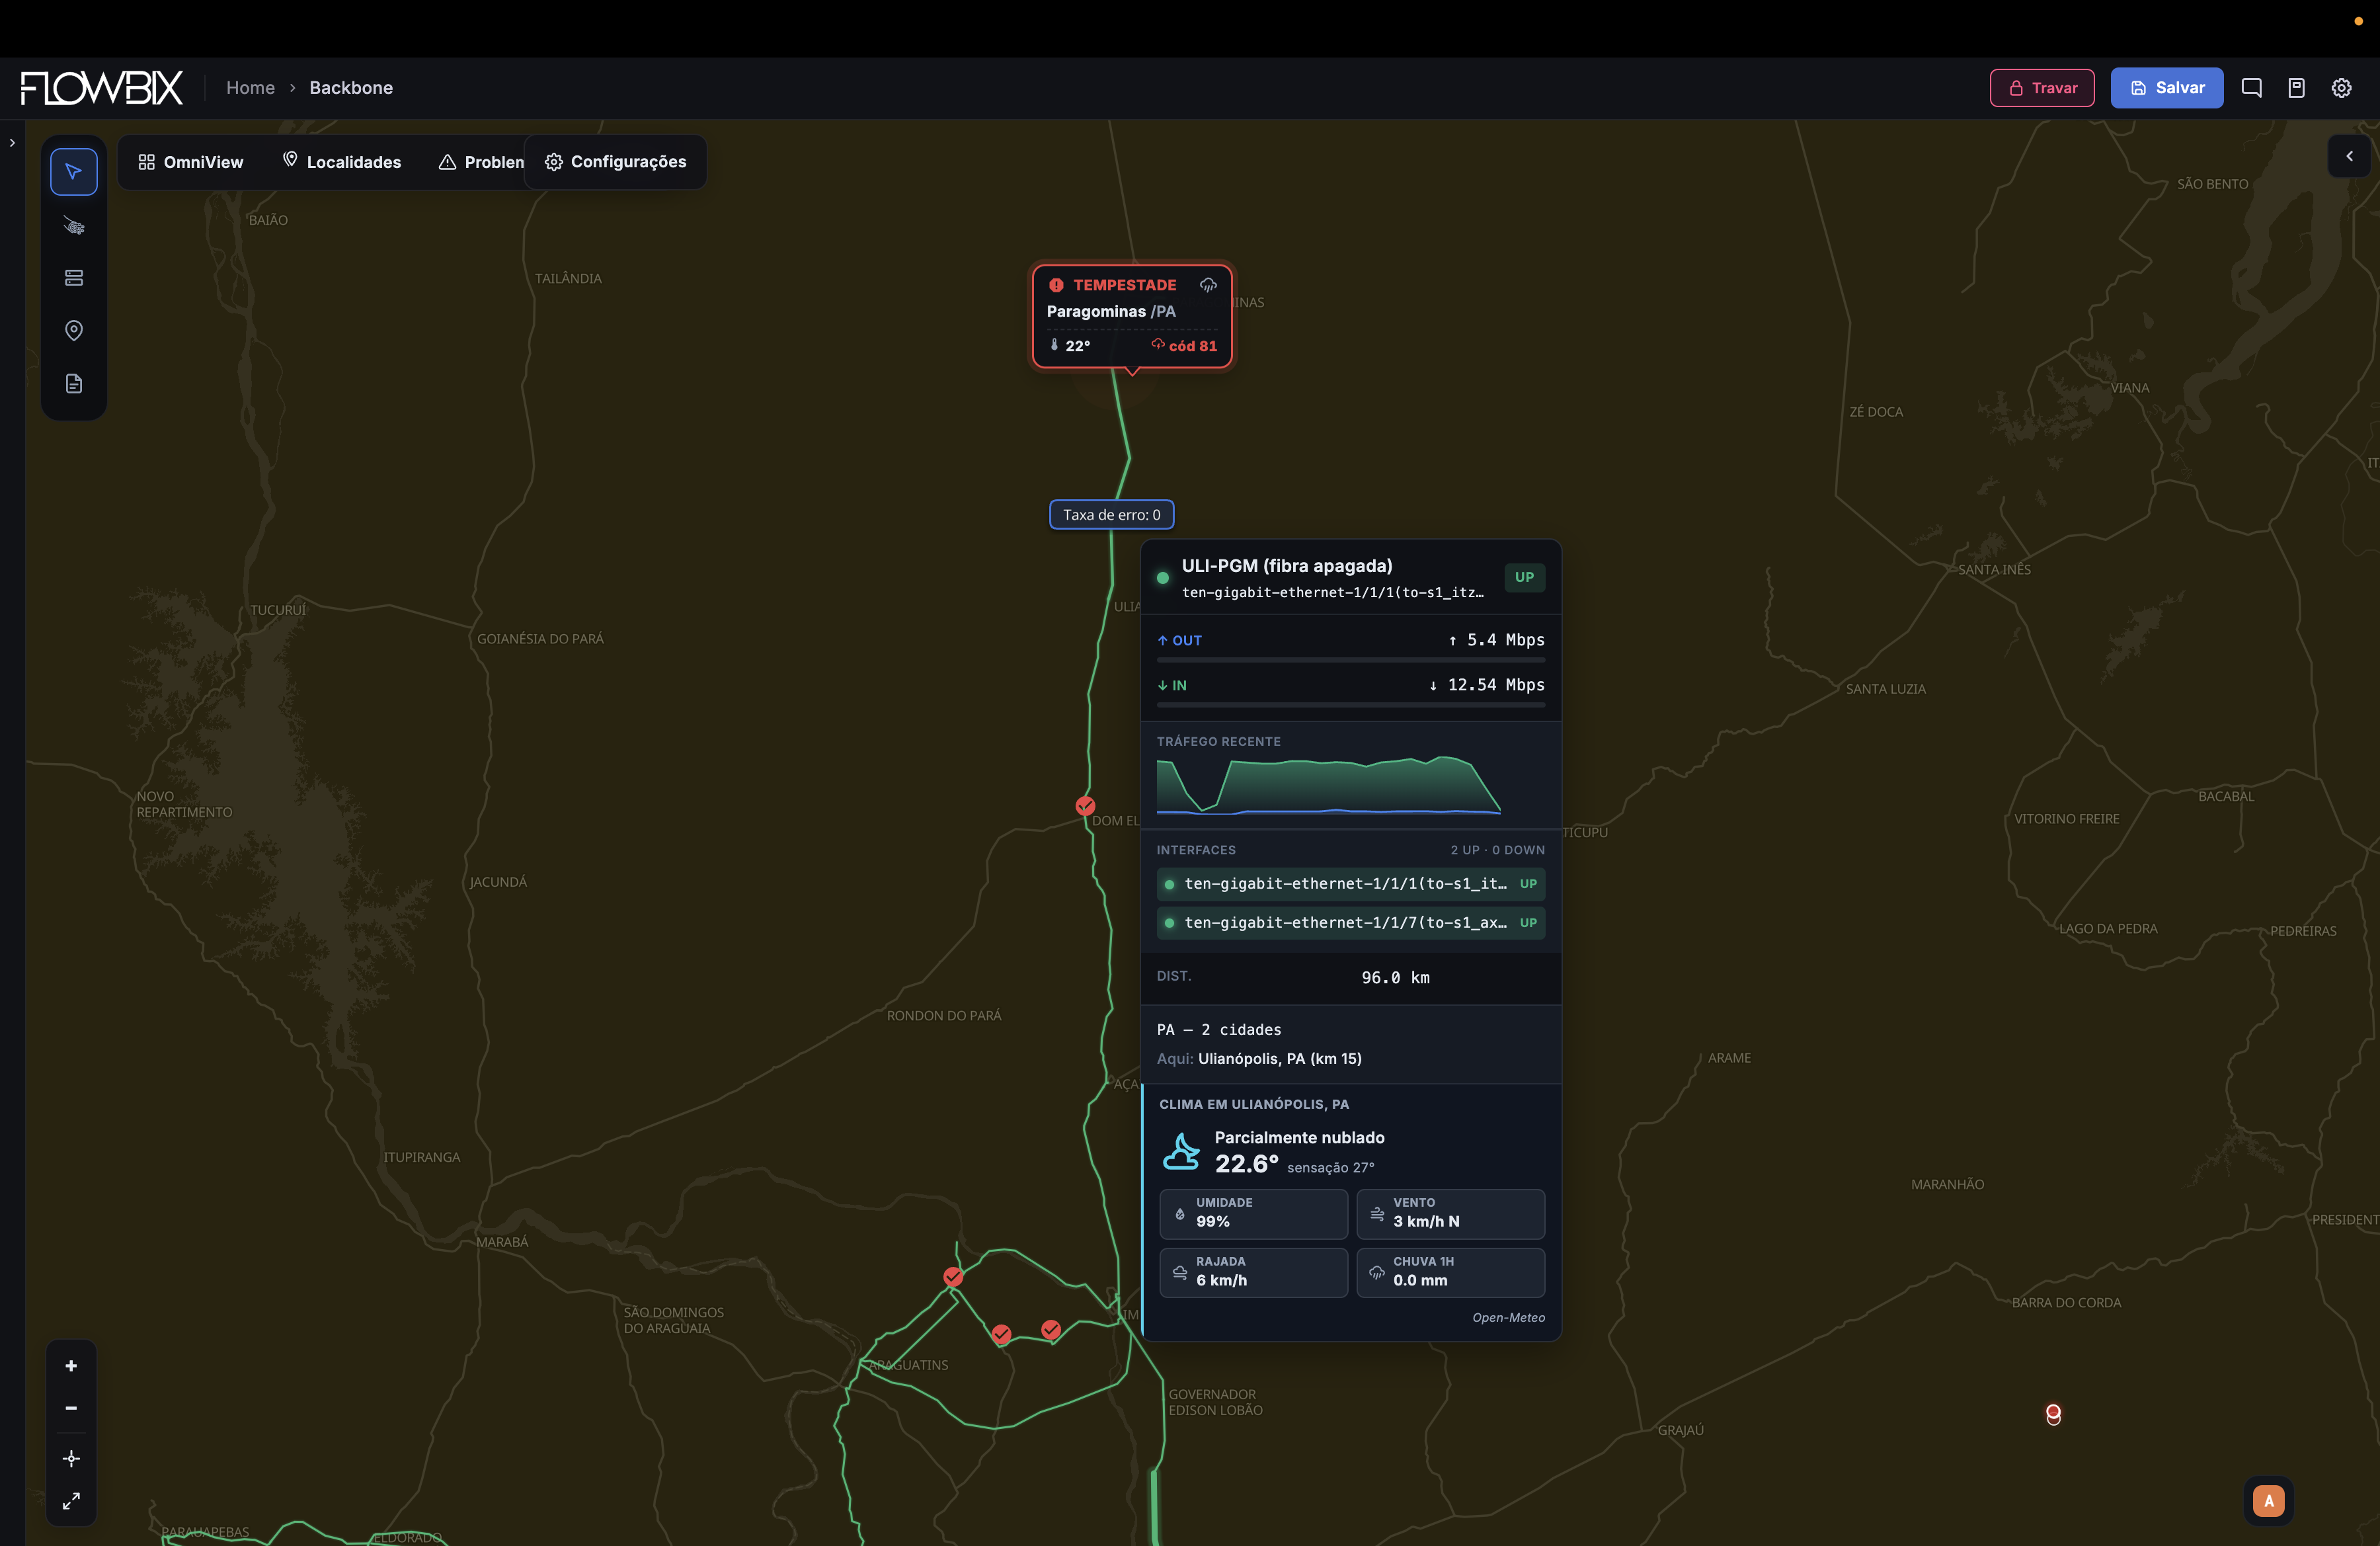
Task: Click the red marker near Barra do Corda
Action: [x=2053, y=1413]
